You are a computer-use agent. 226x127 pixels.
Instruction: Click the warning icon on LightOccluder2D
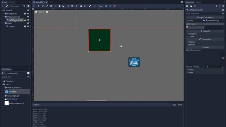pos(25,20)
